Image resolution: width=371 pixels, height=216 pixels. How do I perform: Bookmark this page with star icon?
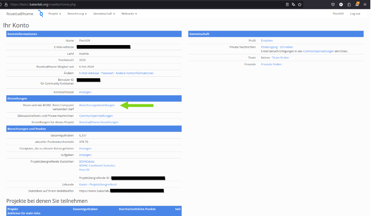pos(300,5)
